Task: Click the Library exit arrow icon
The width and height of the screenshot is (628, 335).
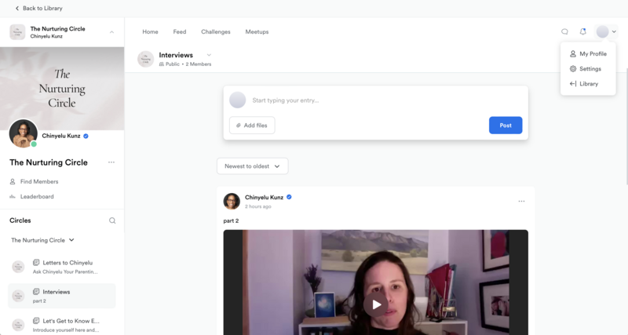Action: [573, 84]
